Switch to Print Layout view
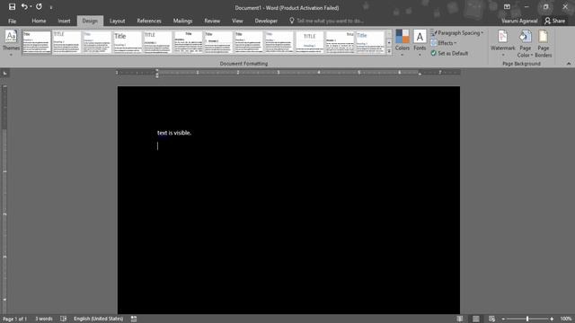This screenshot has width=575, height=323. tap(475, 319)
